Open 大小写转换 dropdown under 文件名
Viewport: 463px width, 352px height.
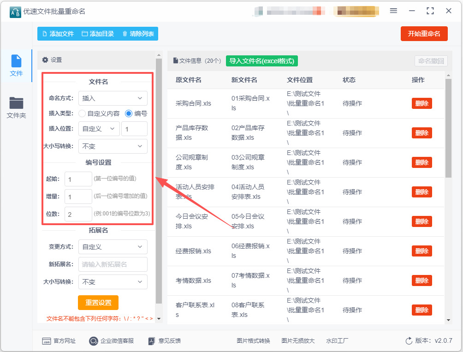click(113, 146)
